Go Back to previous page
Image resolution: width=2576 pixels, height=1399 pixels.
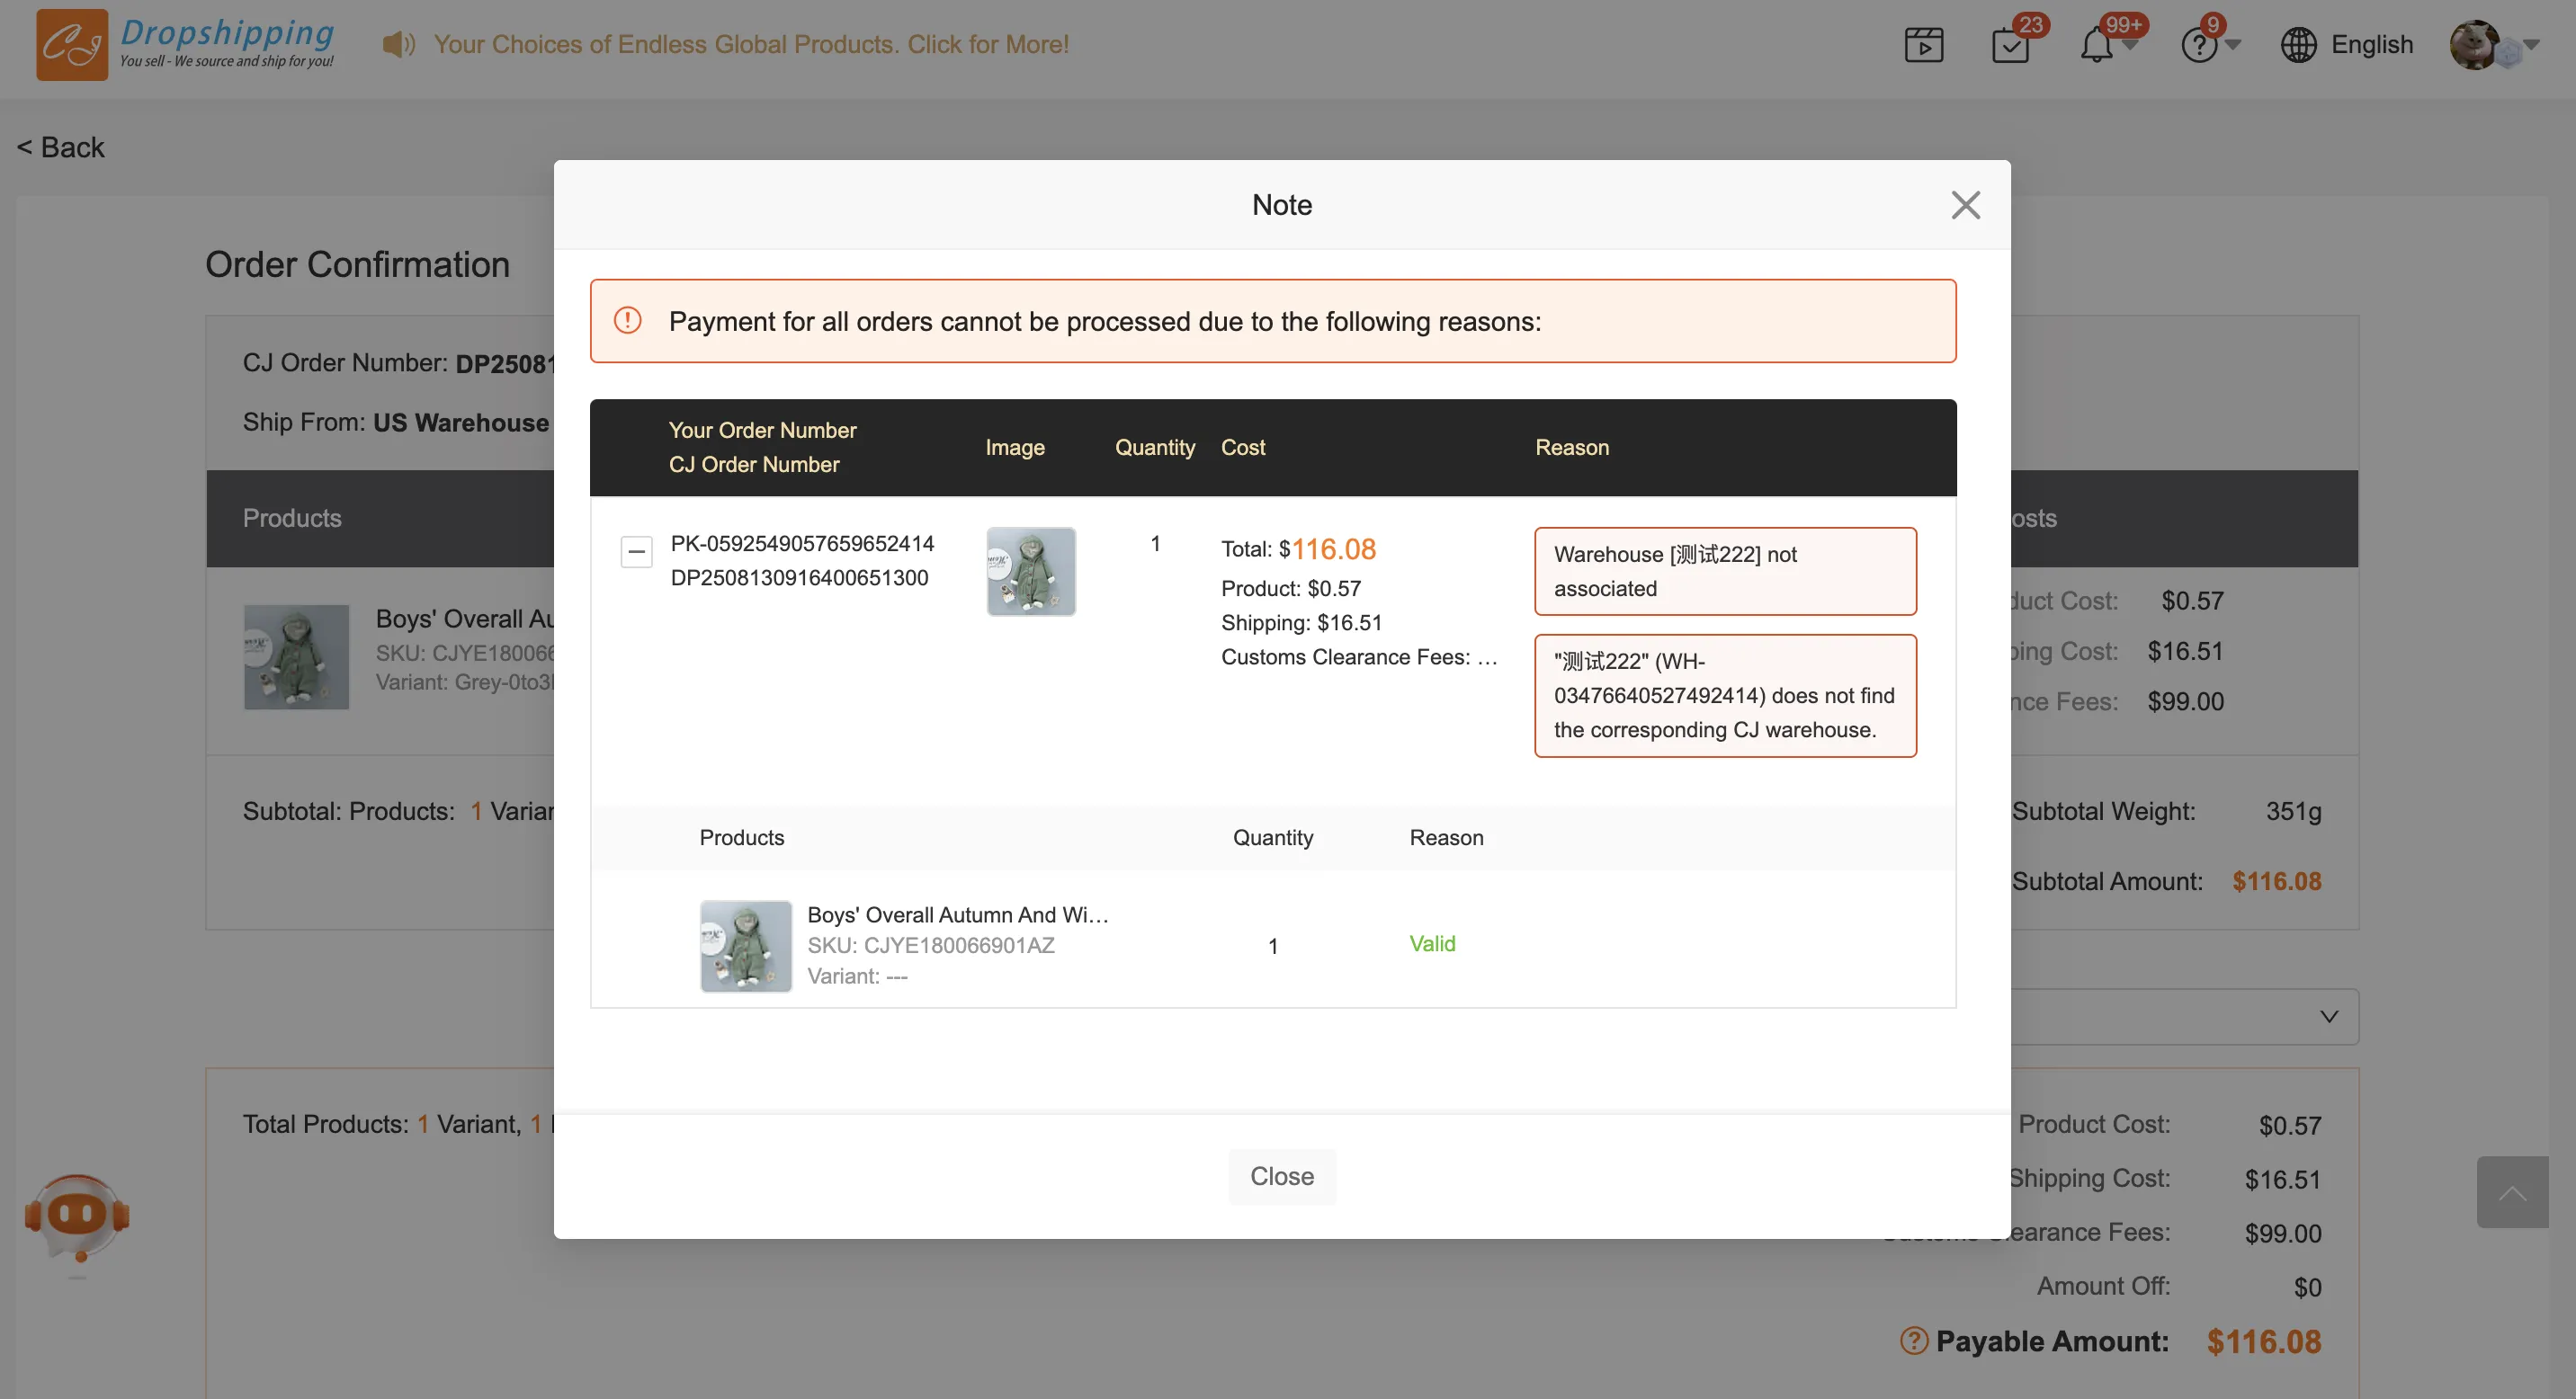(61, 147)
